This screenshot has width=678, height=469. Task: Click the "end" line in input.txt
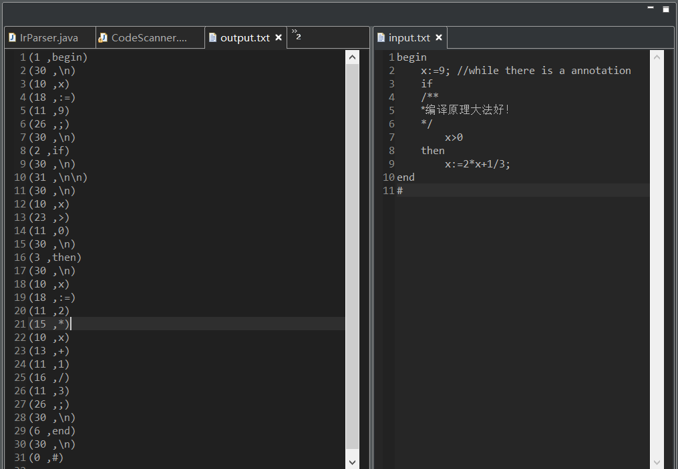point(405,177)
